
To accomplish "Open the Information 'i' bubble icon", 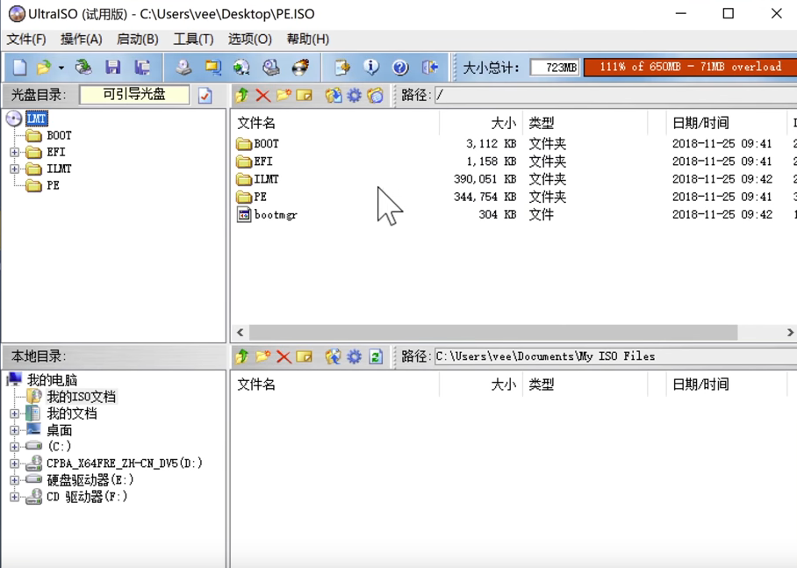I will 371,67.
